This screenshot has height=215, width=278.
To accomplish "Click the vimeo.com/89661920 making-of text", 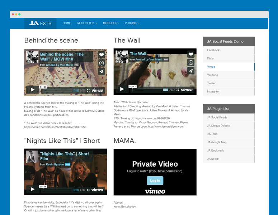I will [152, 118].
